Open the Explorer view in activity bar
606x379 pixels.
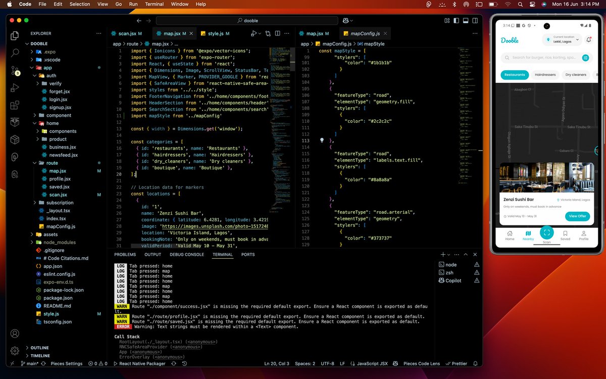tap(15, 36)
